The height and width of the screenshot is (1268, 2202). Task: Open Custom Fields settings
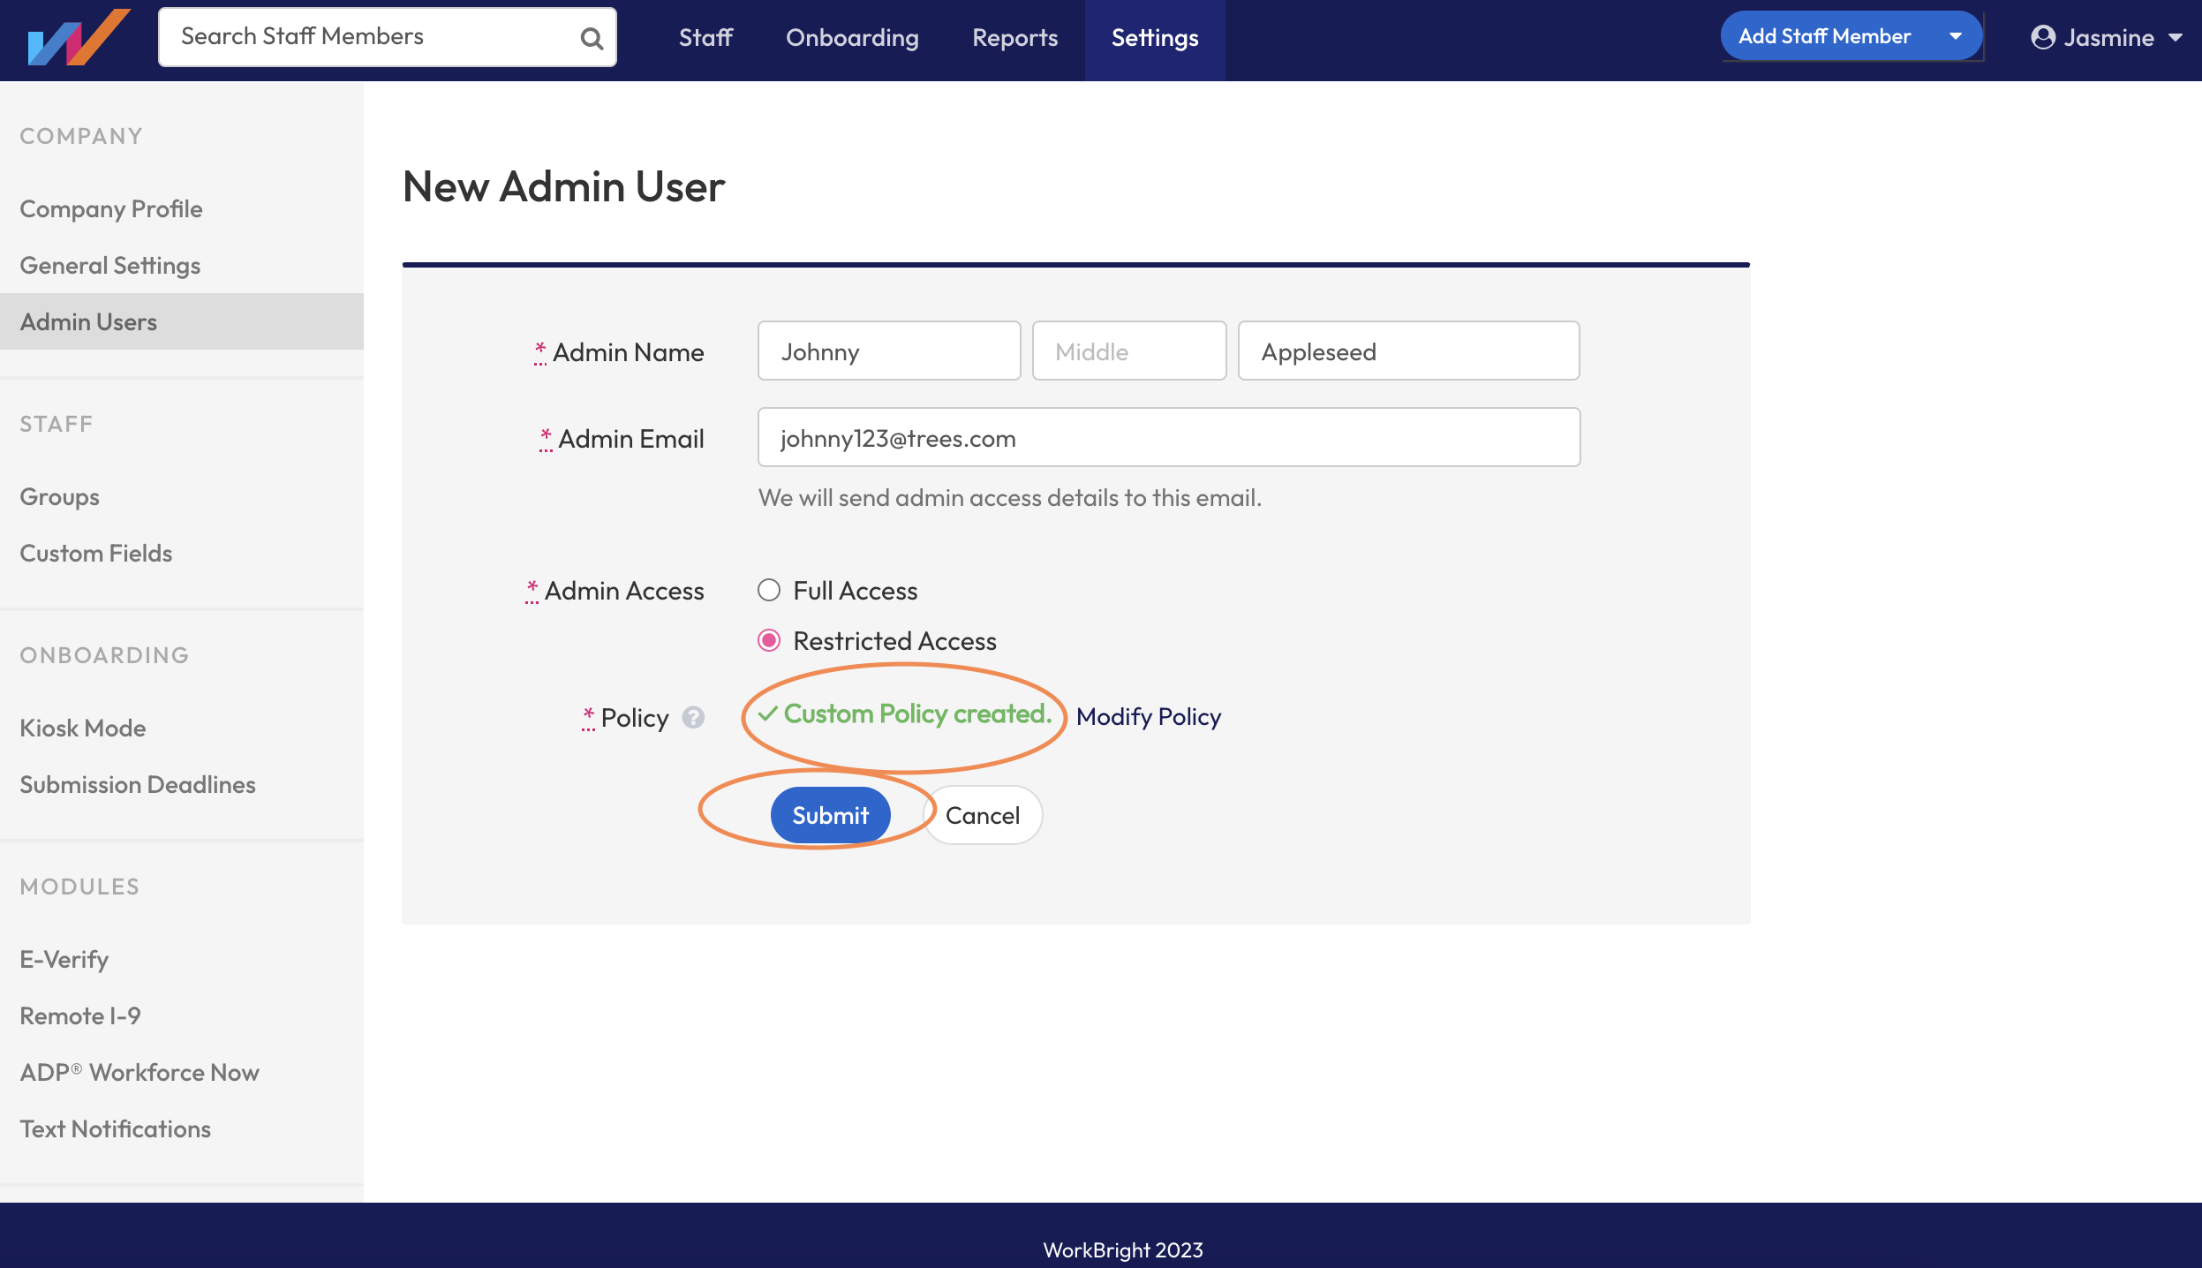[x=95, y=553]
